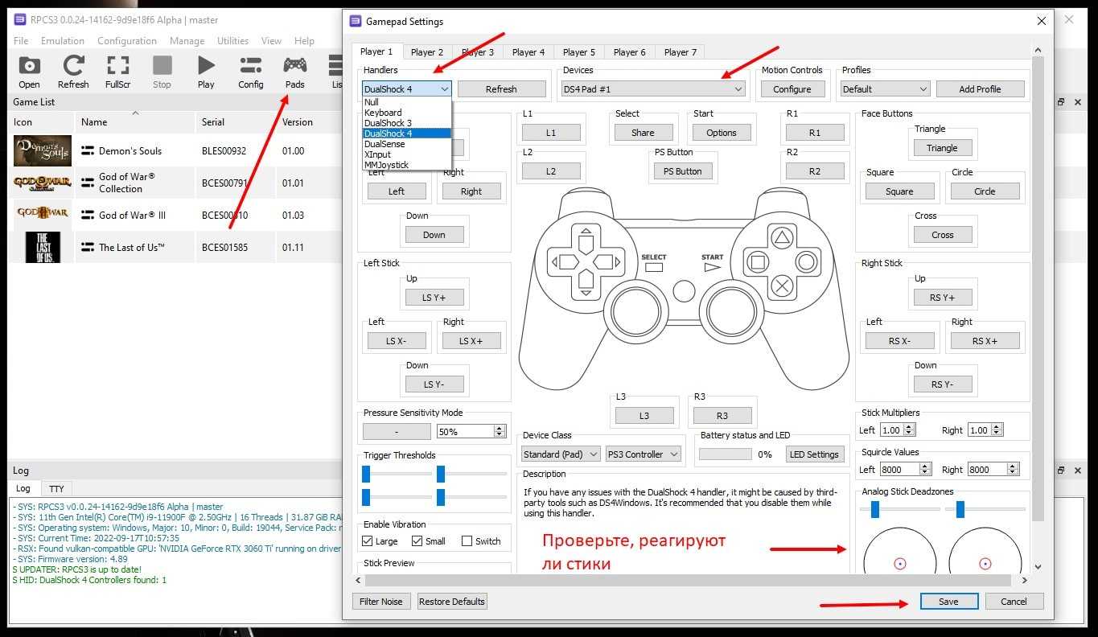Click the Open toolbar icon

tap(29, 68)
